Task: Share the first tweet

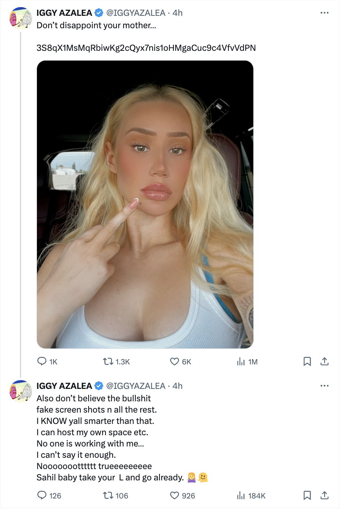Action: [325, 362]
